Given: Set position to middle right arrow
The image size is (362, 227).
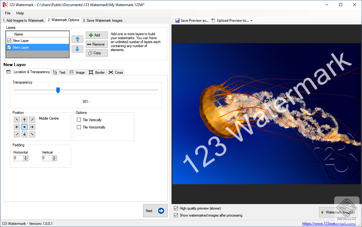Looking at the screenshot, I should [32, 127].
